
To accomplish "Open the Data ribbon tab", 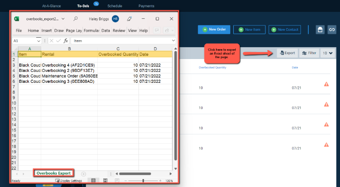I will pyautogui.click(x=106, y=31).
